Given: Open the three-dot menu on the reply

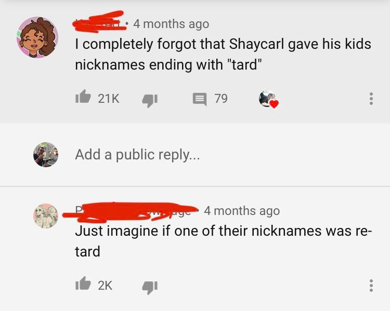Looking at the screenshot, I should coord(371,286).
